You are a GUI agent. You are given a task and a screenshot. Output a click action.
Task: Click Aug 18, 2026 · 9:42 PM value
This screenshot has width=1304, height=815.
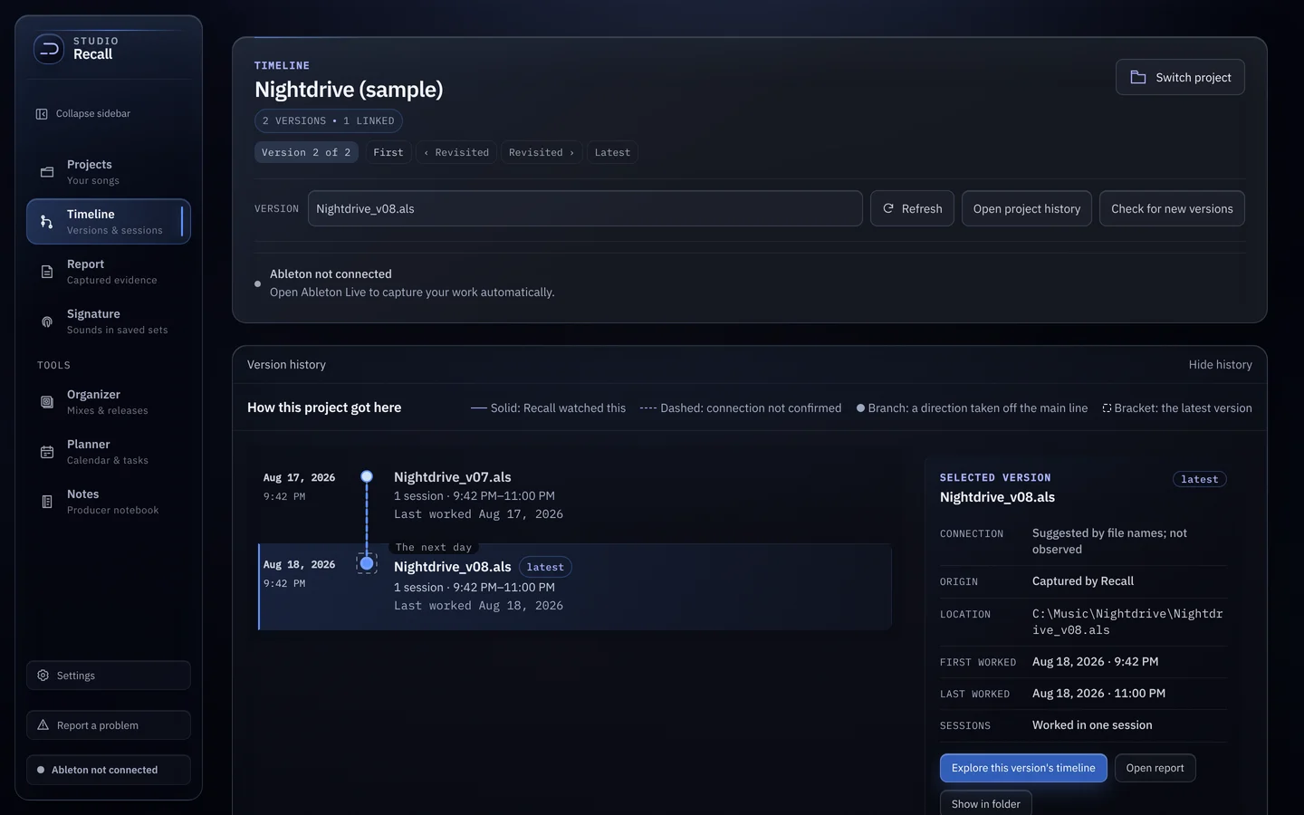tap(1095, 662)
